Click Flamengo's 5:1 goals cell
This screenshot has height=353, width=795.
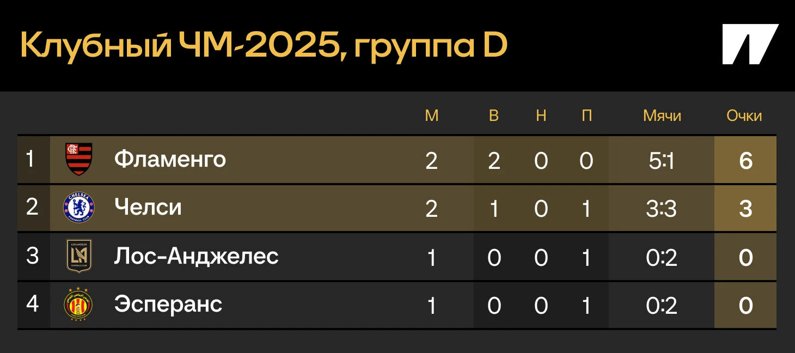(x=662, y=160)
